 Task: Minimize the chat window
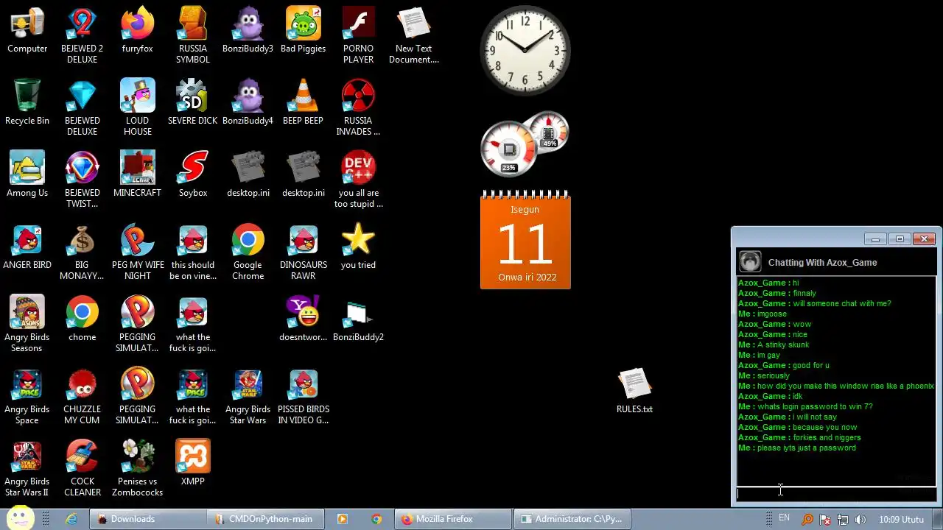click(x=875, y=239)
